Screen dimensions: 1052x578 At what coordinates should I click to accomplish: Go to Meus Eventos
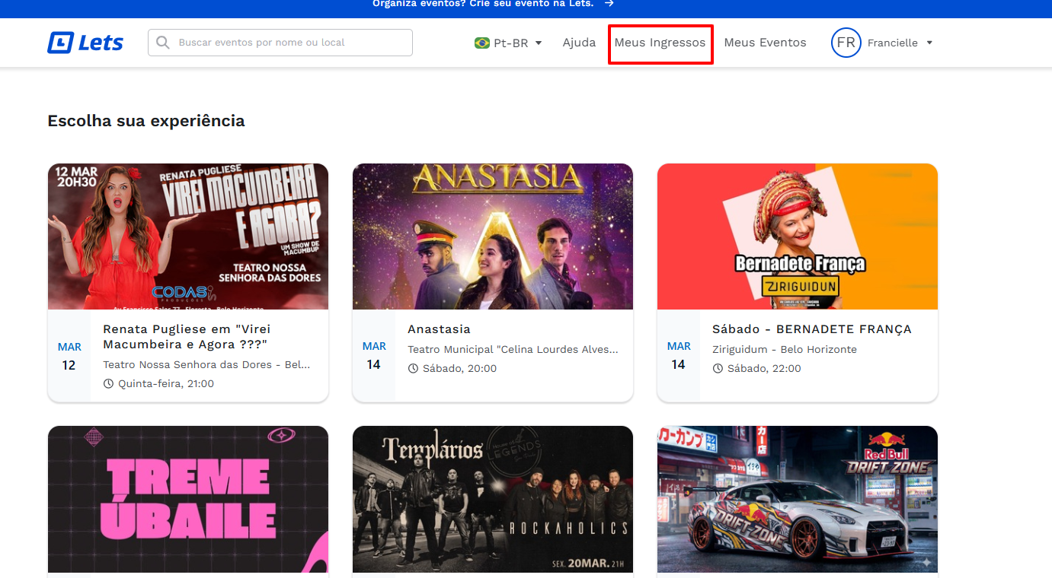pyautogui.click(x=765, y=43)
